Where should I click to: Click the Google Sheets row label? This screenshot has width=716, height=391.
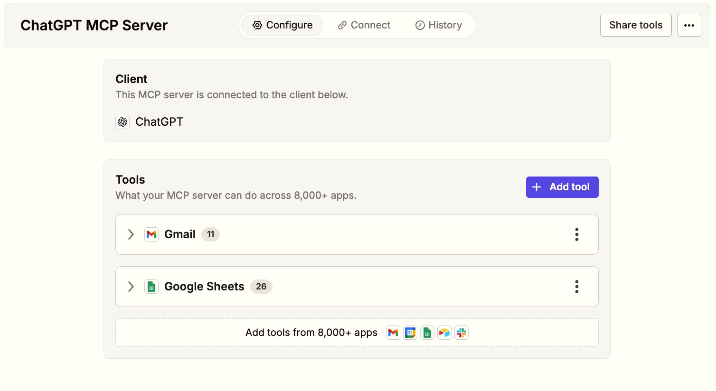click(x=204, y=287)
